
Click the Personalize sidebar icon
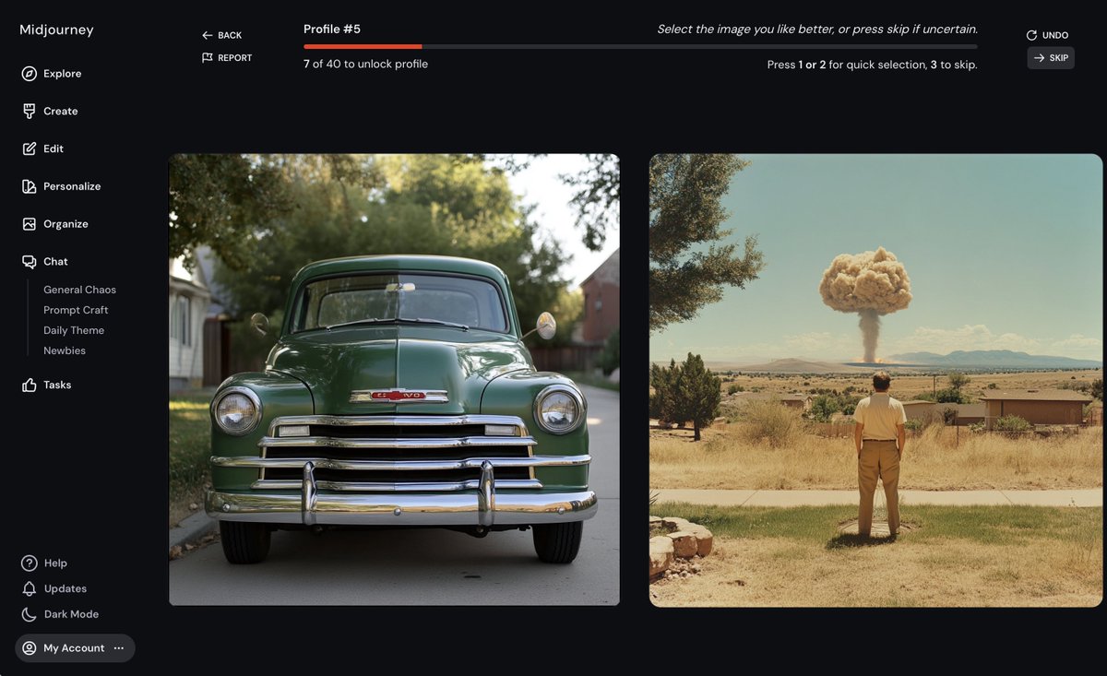[x=30, y=186]
